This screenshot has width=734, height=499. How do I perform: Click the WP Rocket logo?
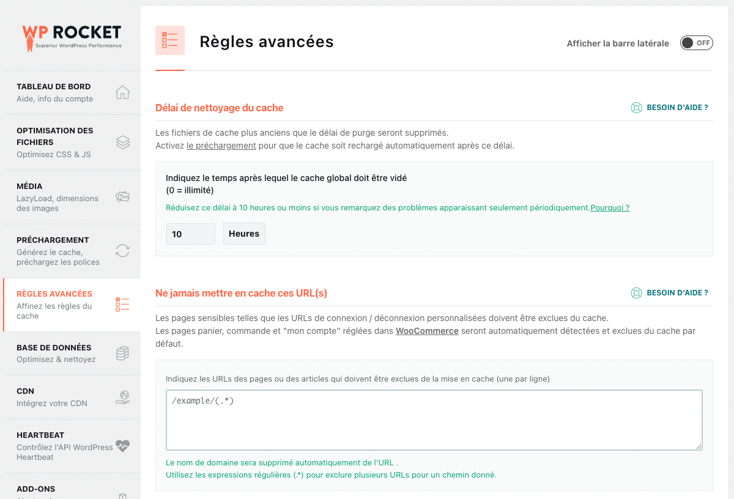(72, 37)
